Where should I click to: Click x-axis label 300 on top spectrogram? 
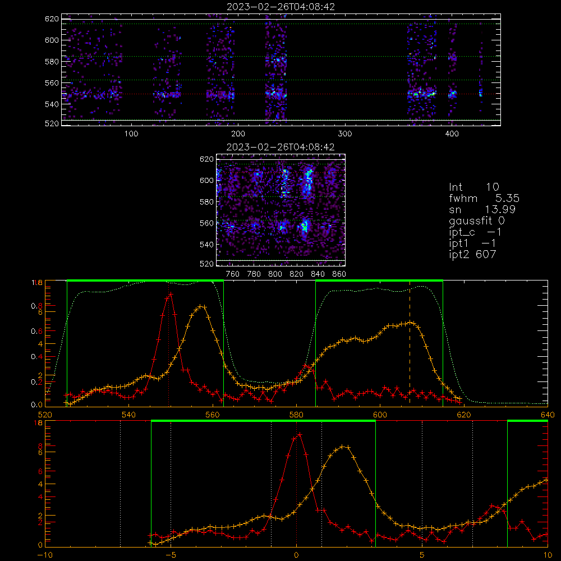click(345, 134)
